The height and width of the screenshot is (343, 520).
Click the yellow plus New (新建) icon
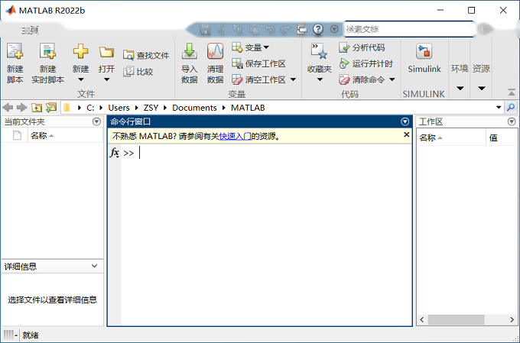click(80, 51)
